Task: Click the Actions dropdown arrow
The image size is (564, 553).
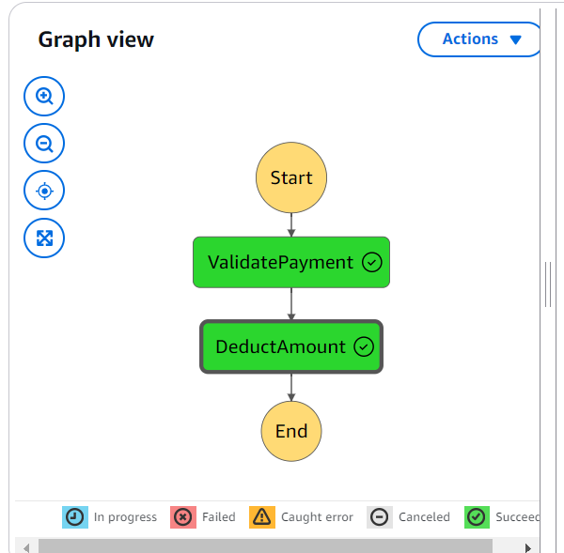Action: point(514,40)
